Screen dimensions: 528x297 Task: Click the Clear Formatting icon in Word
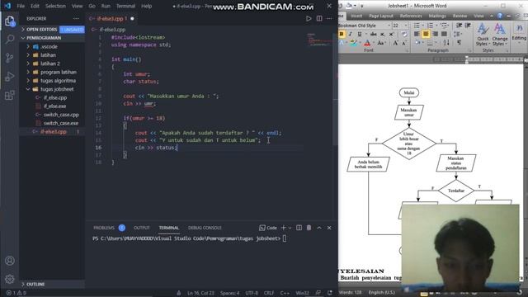404,35
